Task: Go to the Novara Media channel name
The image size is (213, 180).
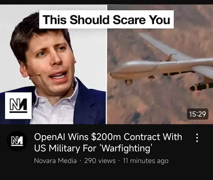Action: click(x=56, y=161)
